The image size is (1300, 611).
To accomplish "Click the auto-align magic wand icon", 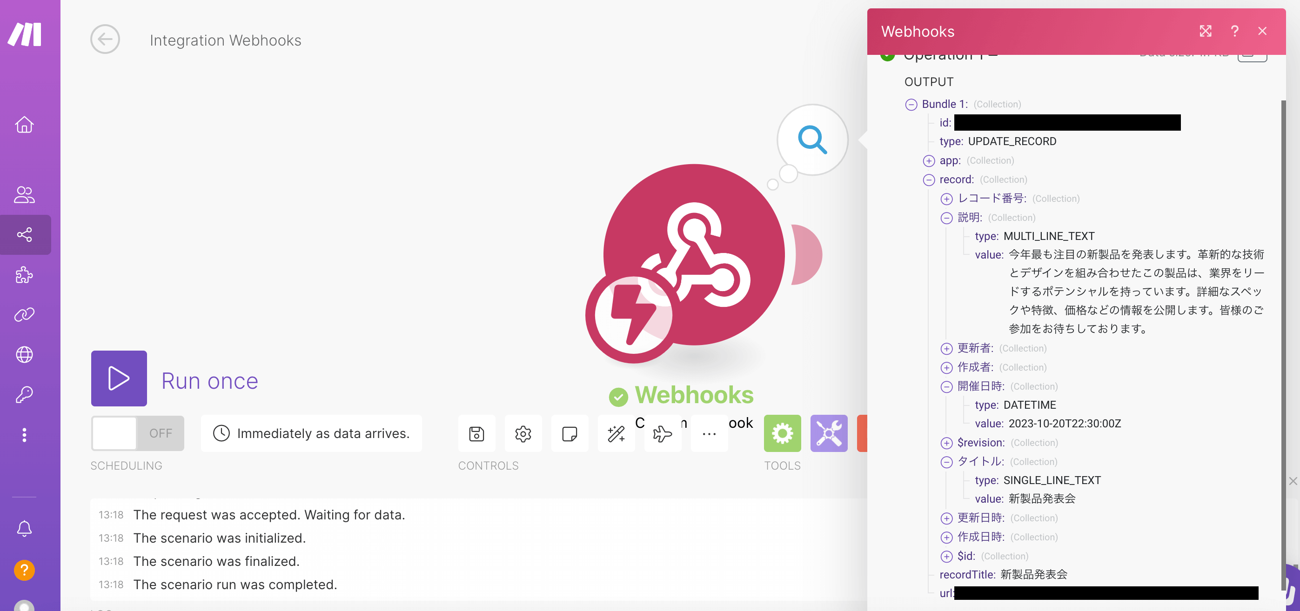I will 616,433.
